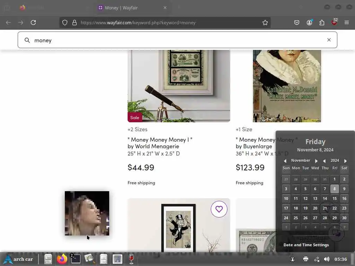Go to previous month in calendar
This screenshot has height=266, width=355.
(x=285, y=161)
